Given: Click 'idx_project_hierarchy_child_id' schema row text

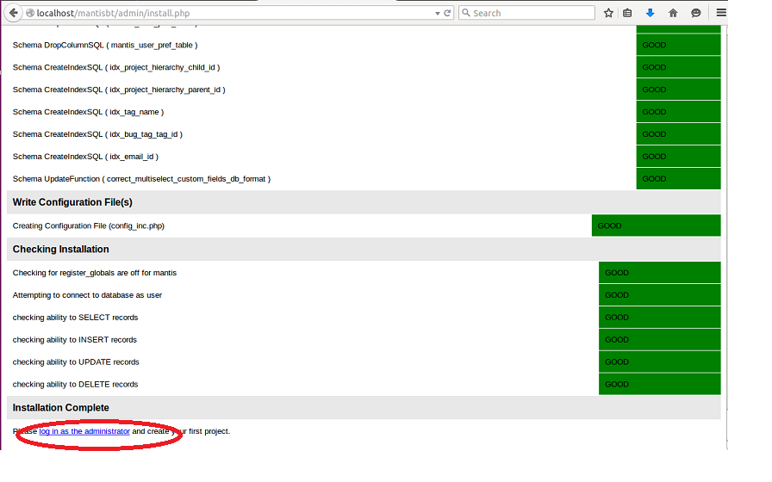Looking at the screenshot, I should click(116, 67).
